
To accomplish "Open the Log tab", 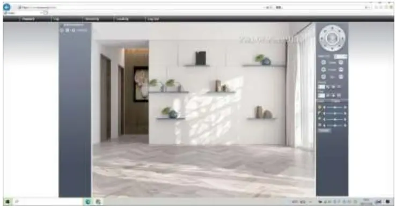I will (56, 19).
